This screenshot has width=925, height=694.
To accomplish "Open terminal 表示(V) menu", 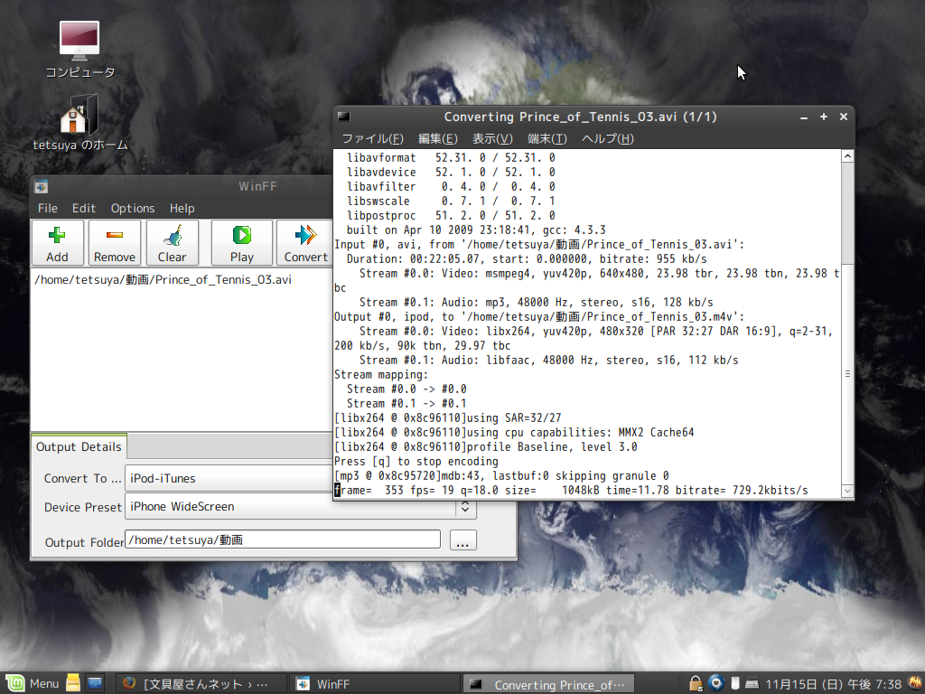I will point(492,138).
